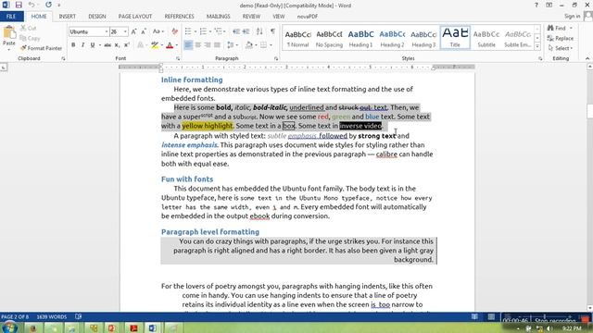The height and width of the screenshot is (333, 593).
Task: Open Text Effects icon in Font group
Action: coord(140,45)
